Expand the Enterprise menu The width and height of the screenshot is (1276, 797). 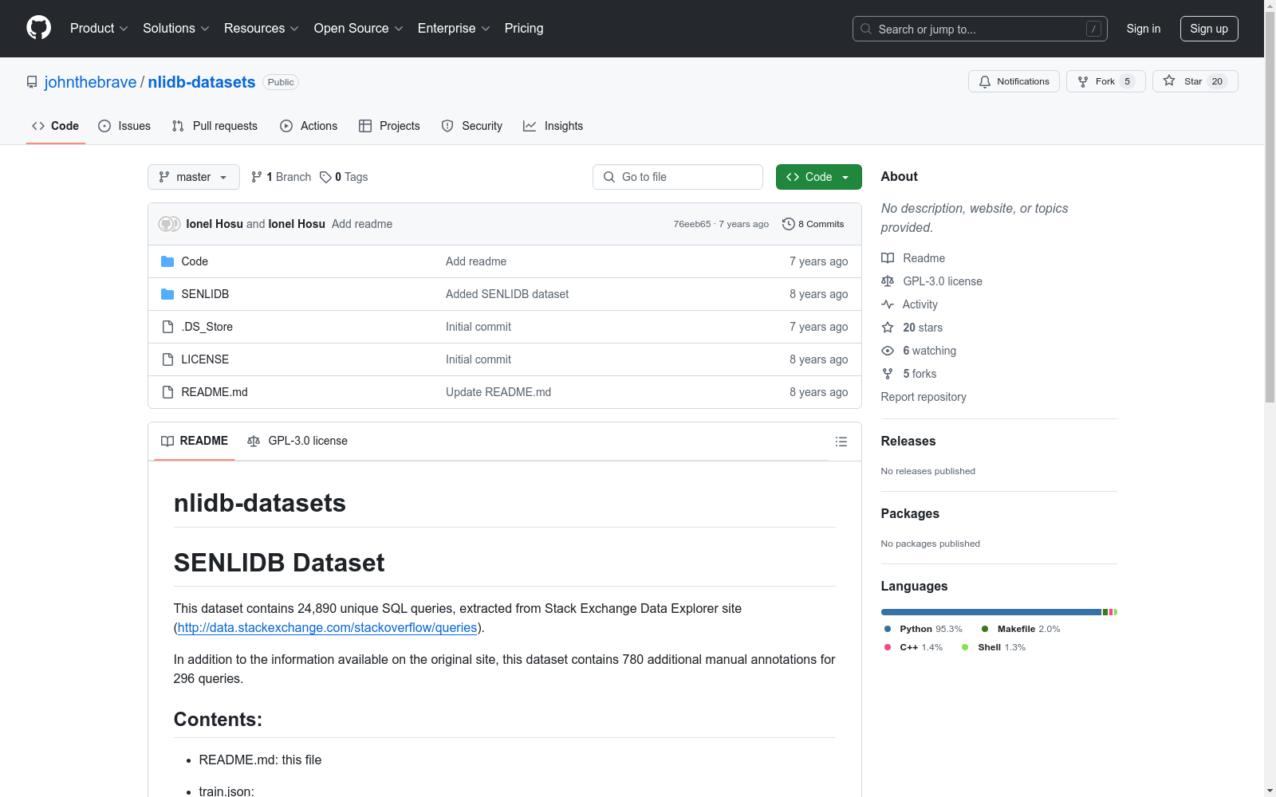click(454, 29)
